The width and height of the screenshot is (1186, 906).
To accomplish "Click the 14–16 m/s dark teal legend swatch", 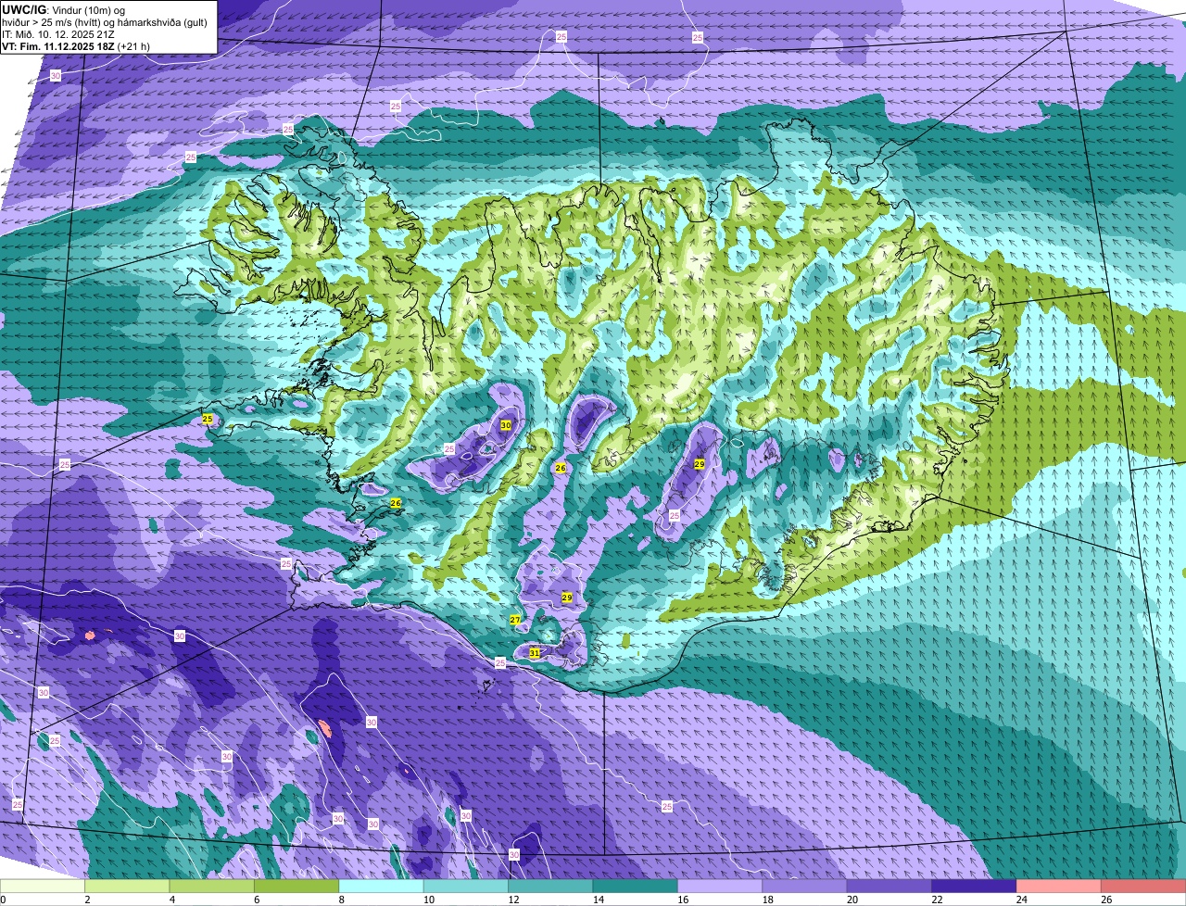I will (637, 887).
